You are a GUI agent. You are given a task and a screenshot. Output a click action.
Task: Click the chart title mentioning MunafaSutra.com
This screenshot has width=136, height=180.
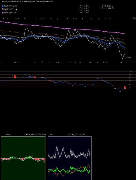[27, 2]
